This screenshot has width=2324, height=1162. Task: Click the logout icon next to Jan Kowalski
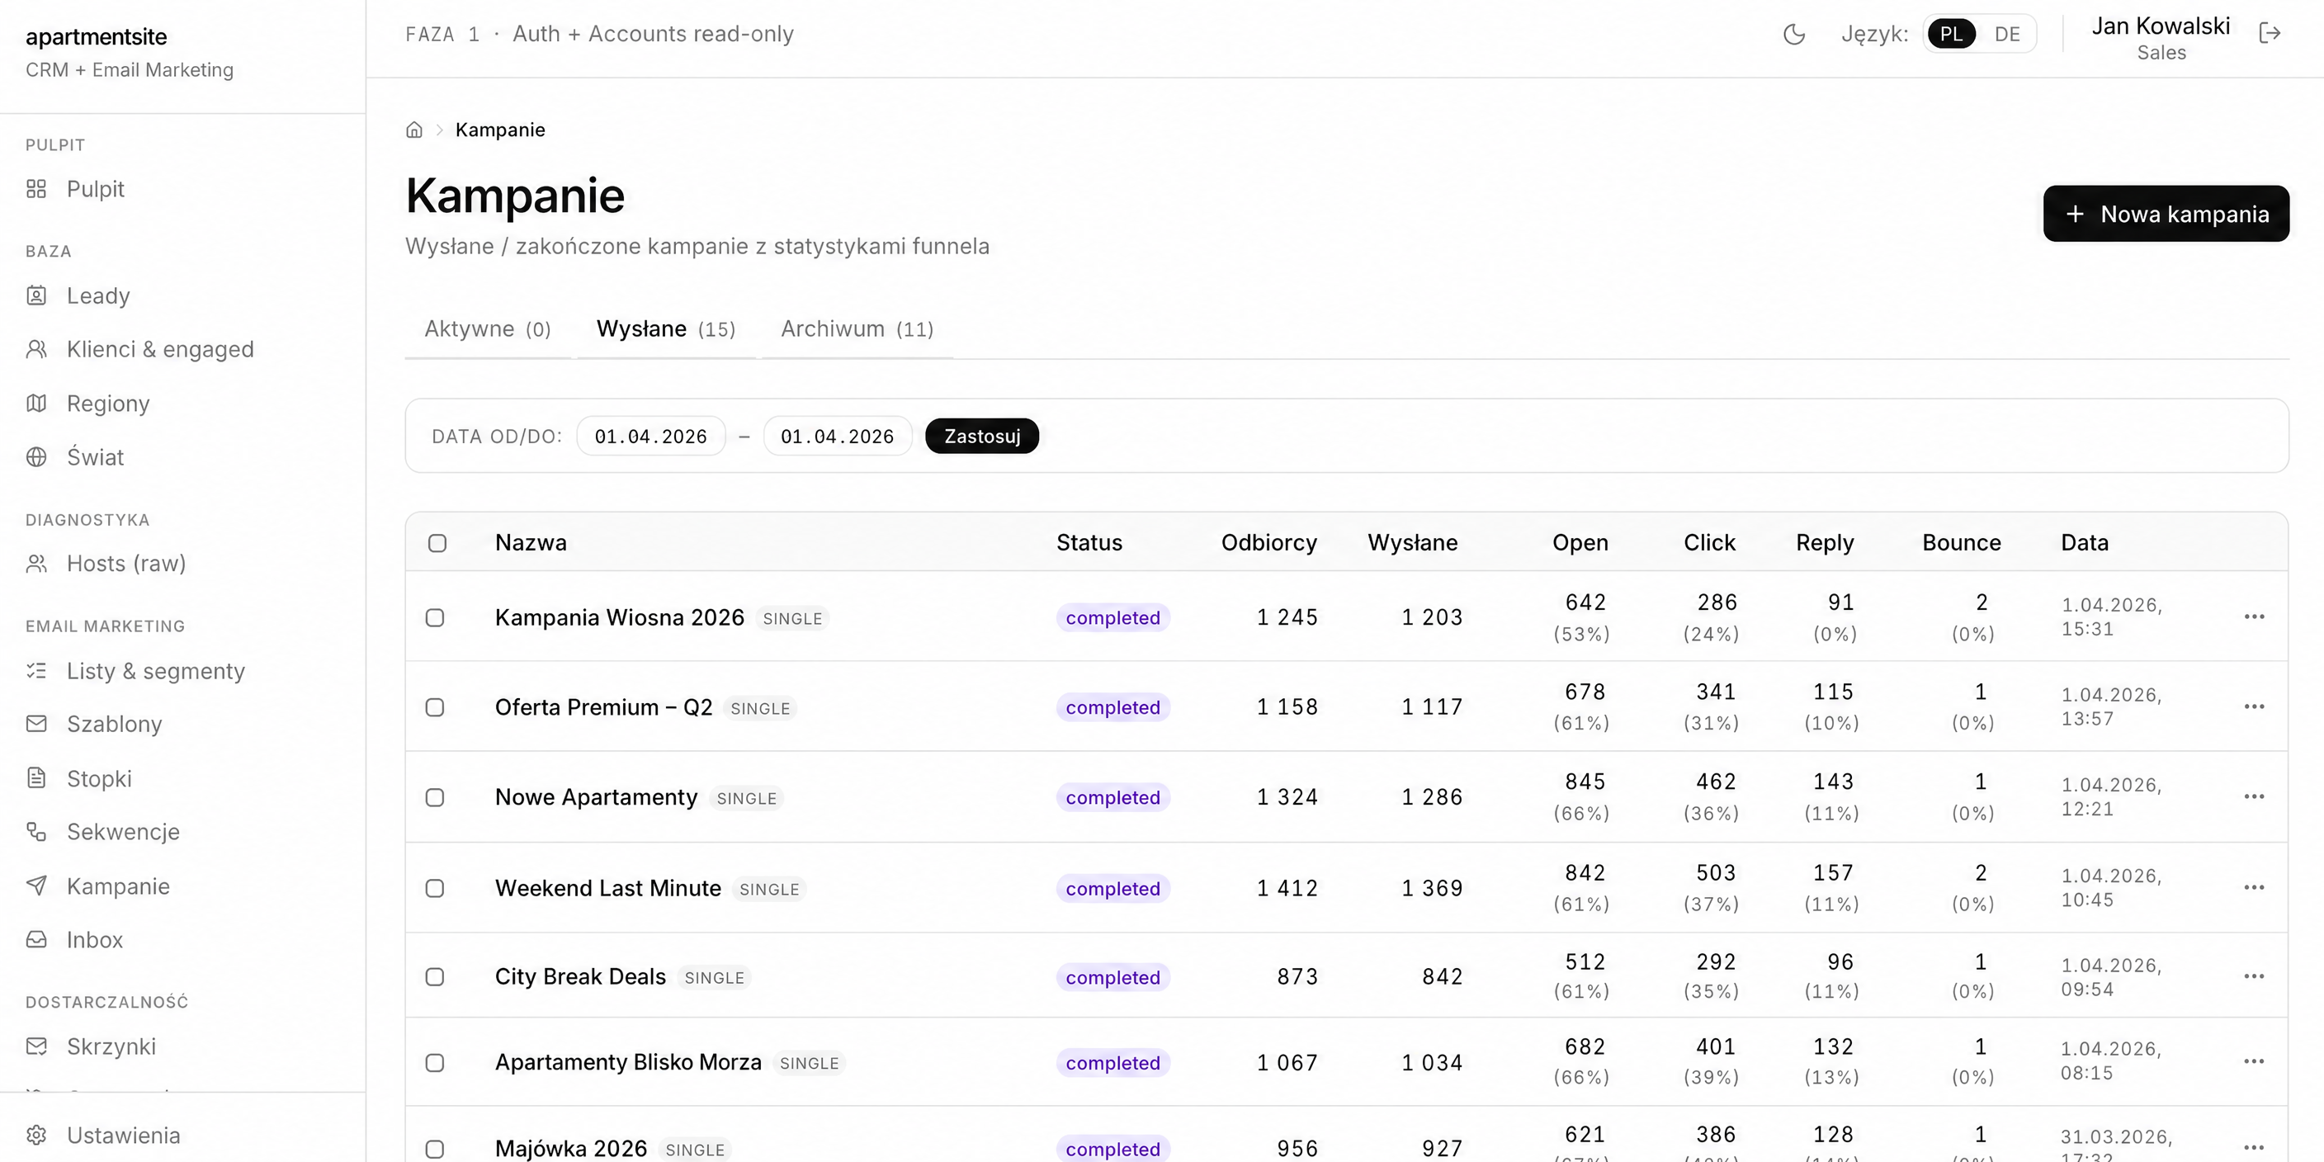click(x=2270, y=33)
